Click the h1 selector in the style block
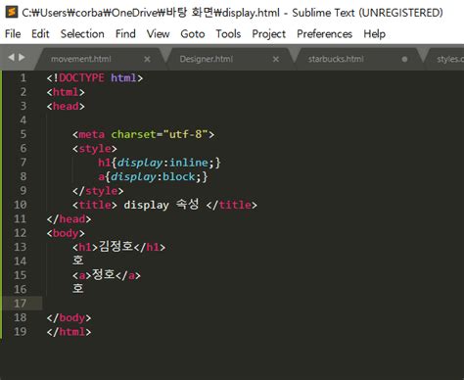The image size is (464, 380). (x=104, y=163)
